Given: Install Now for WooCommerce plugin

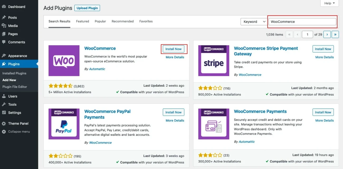Looking at the screenshot, I should pos(173,49).
